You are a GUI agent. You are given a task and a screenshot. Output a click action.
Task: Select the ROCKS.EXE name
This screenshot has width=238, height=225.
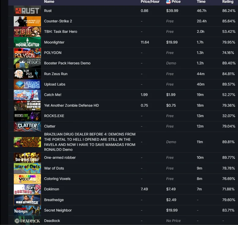(x=54, y=116)
